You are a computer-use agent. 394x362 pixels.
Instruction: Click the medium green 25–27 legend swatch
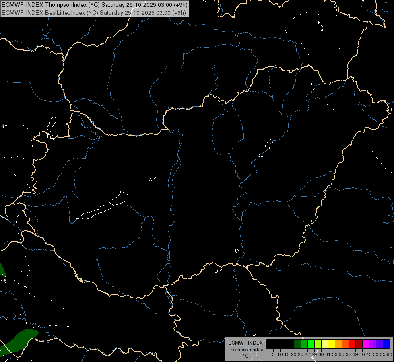click(x=304, y=344)
